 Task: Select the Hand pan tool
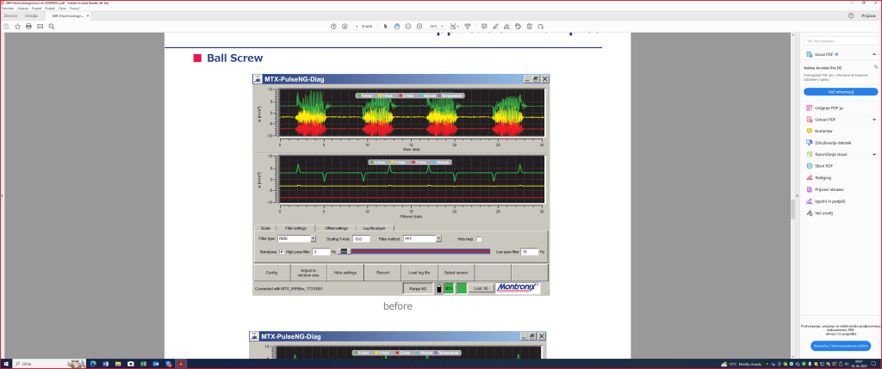pos(396,26)
